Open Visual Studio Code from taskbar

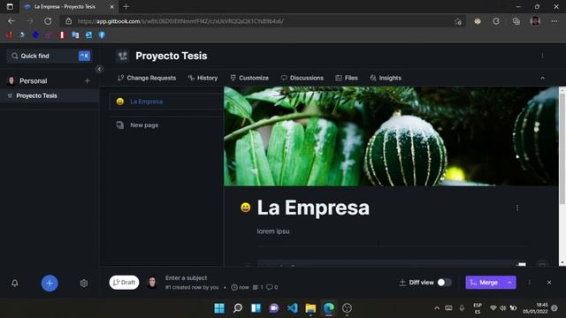(x=292, y=308)
